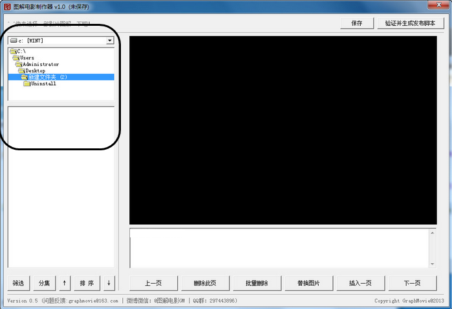
Task: Open the c: [WIN7] drive dropdown
Action: coord(109,41)
